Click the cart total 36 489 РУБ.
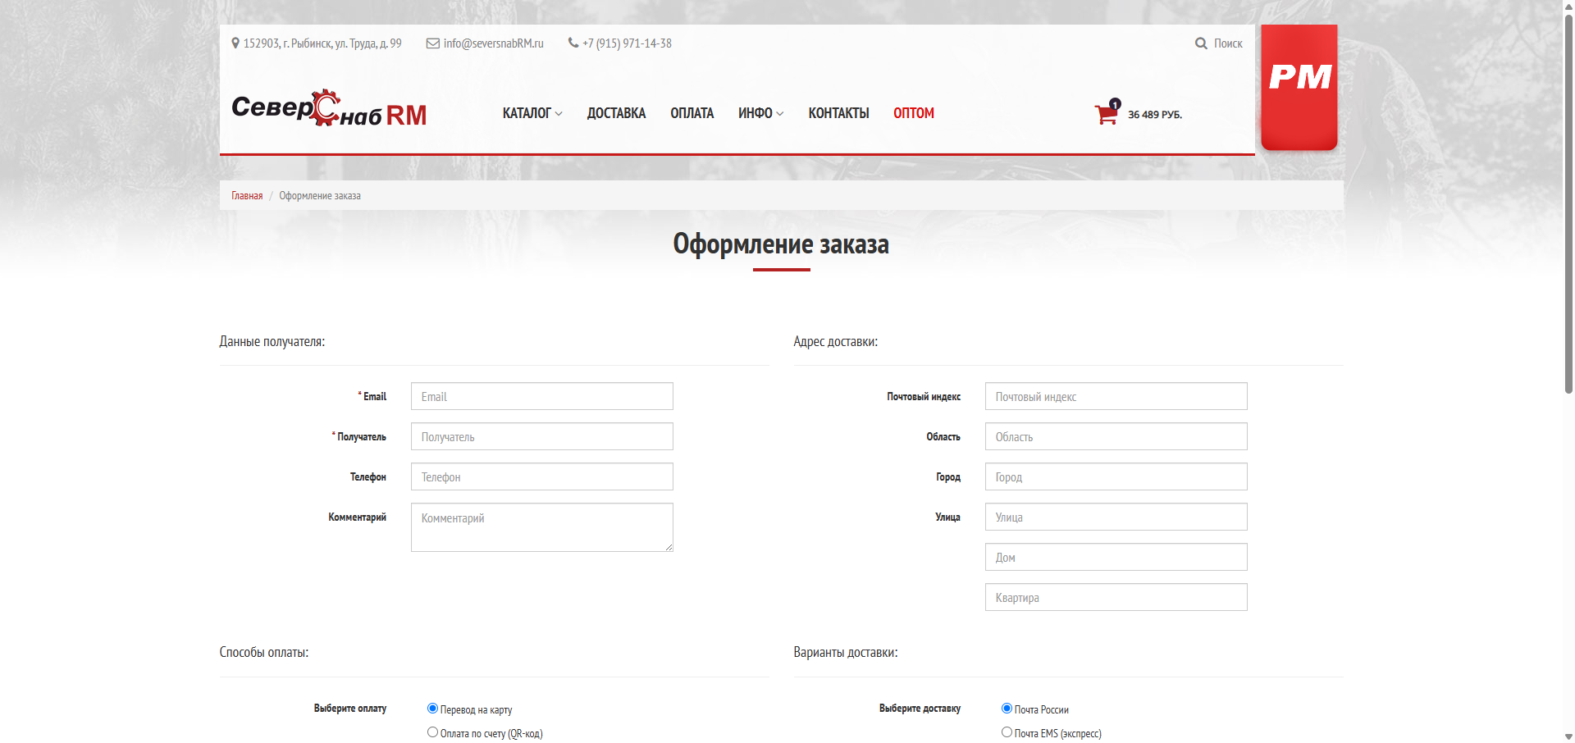 click(x=1155, y=115)
